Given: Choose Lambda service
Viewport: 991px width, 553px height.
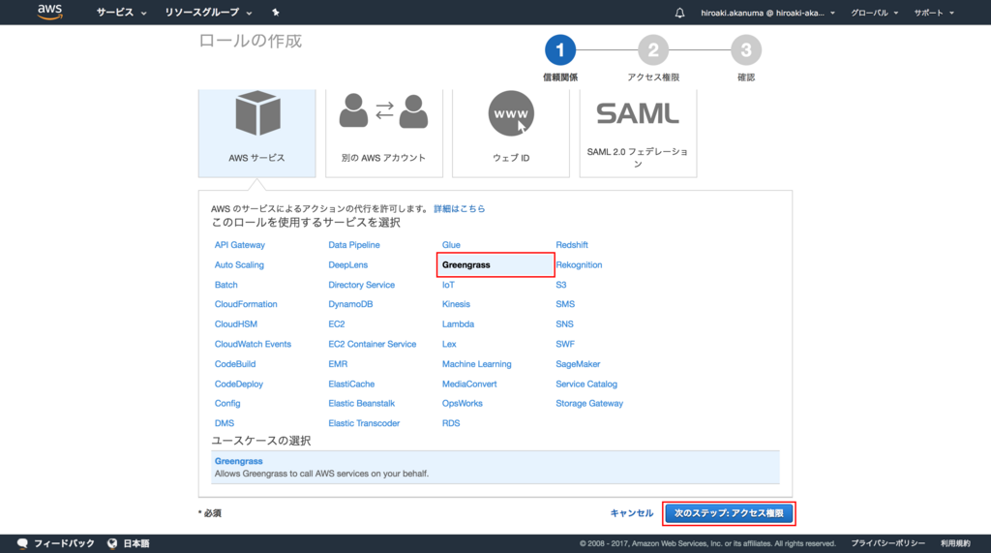Looking at the screenshot, I should pyautogui.click(x=458, y=323).
